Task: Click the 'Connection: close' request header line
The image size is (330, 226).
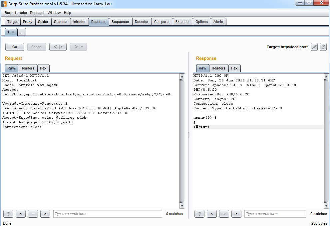Action: pos(22,127)
